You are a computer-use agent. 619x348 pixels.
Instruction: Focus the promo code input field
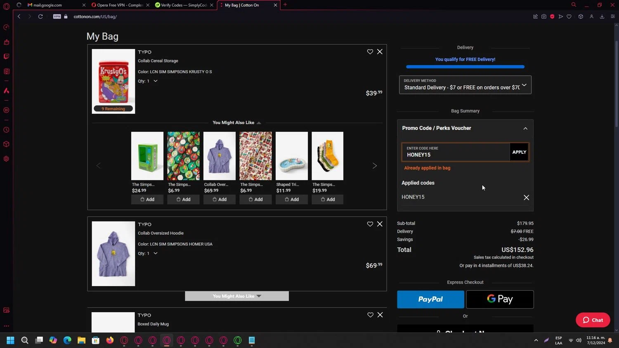coord(456,152)
